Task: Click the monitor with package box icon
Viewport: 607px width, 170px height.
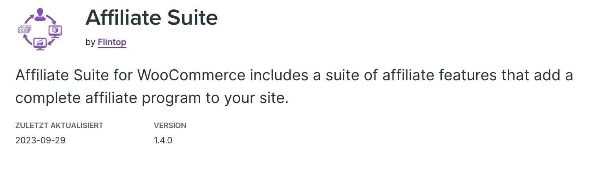Action: point(55,31)
